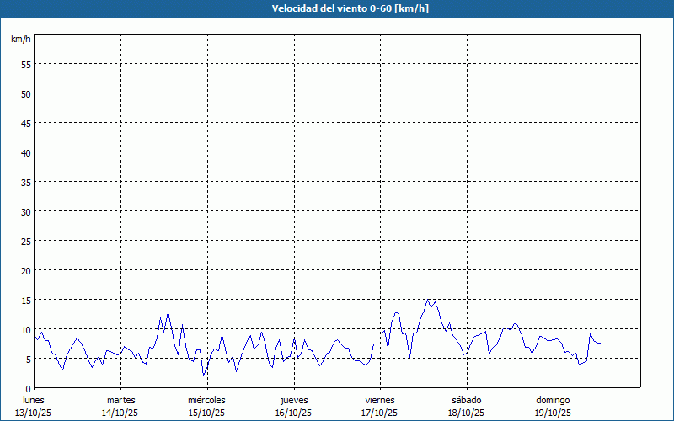Click the 19/10/25 date label
Viewport: 674px width, 421px height.
pos(553,413)
